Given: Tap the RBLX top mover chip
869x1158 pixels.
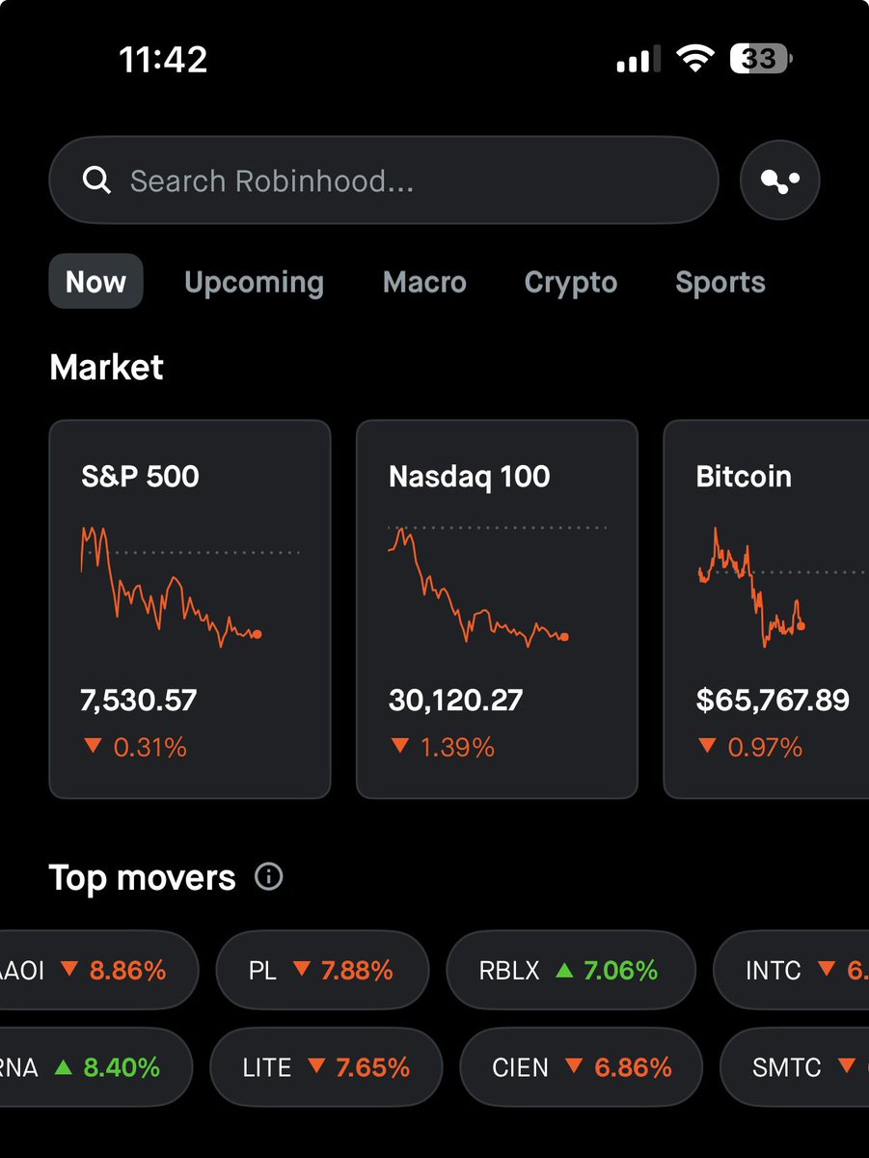Looking at the screenshot, I should point(571,970).
